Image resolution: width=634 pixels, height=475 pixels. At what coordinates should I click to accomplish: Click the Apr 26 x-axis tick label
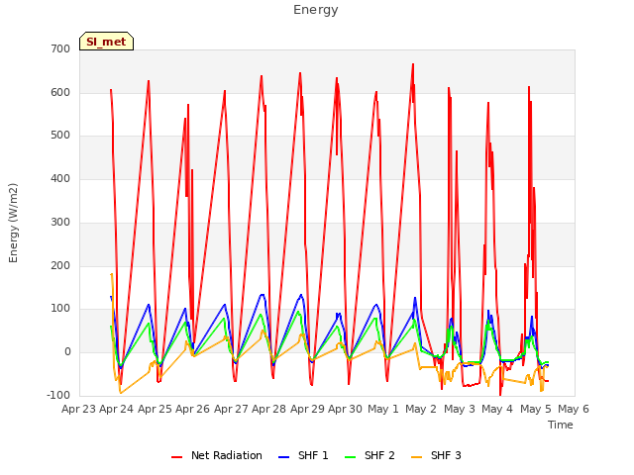click(192, 409)
